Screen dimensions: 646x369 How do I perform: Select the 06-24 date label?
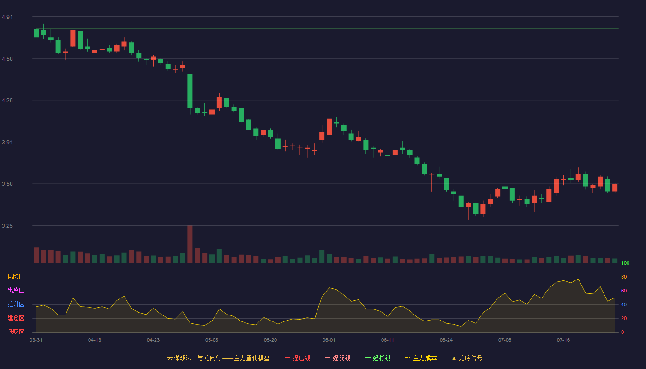pos(446,340)
